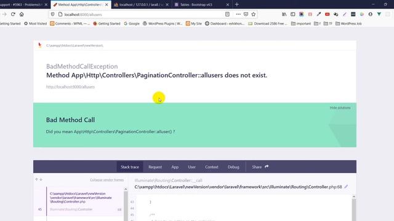The width and height of the screenshot is (394, 221).
Task: Close the localhost / 127.0.0.1 tab
Action: point(167,4)
